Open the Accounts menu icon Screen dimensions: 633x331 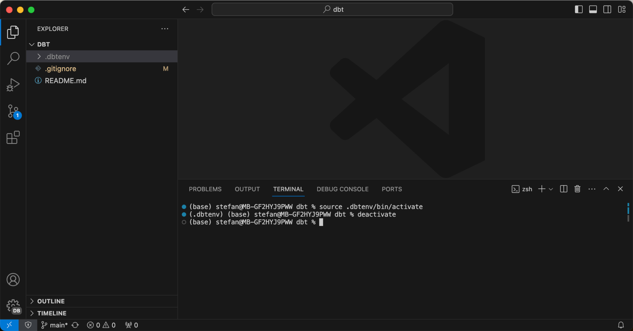click(13, 279)
